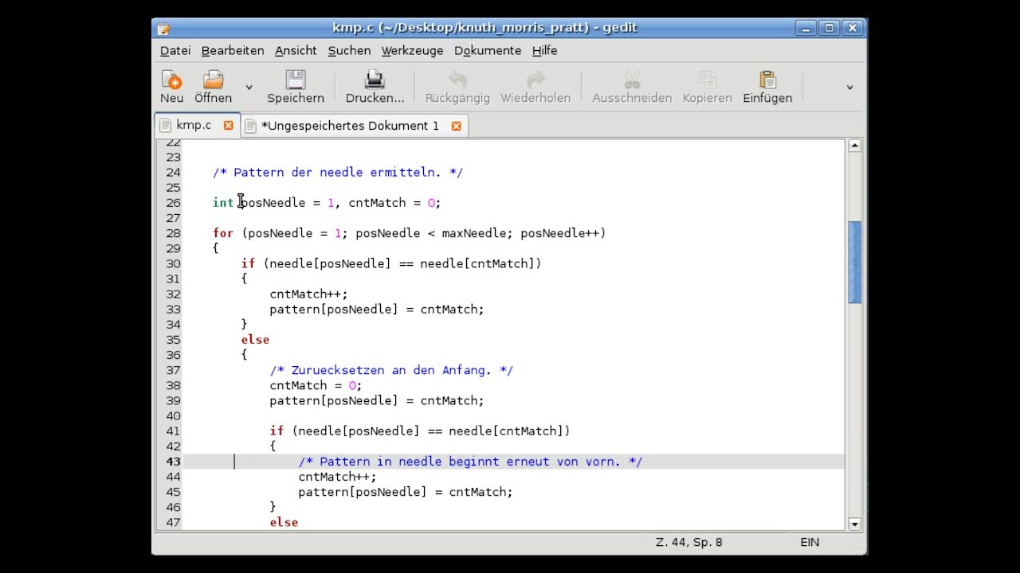Image resolution: width=1020 pixels, height=573 pixels.
Task: Click the 'if' keyword on line 41
Action: (x=277, y=431)
